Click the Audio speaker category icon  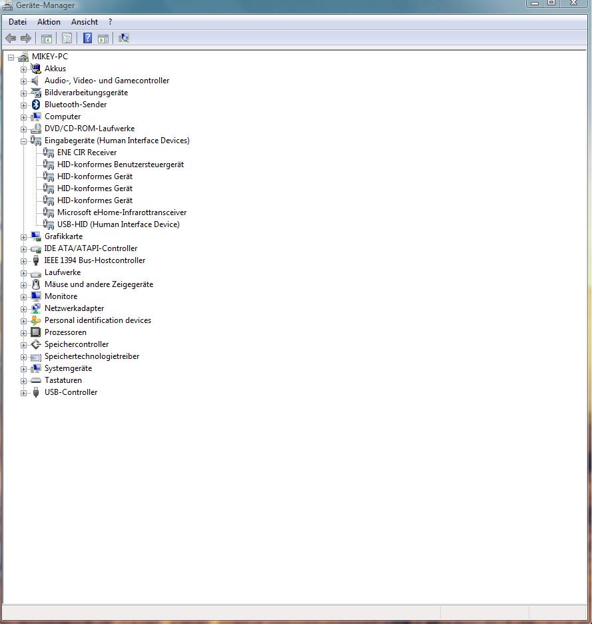point(36,81)
